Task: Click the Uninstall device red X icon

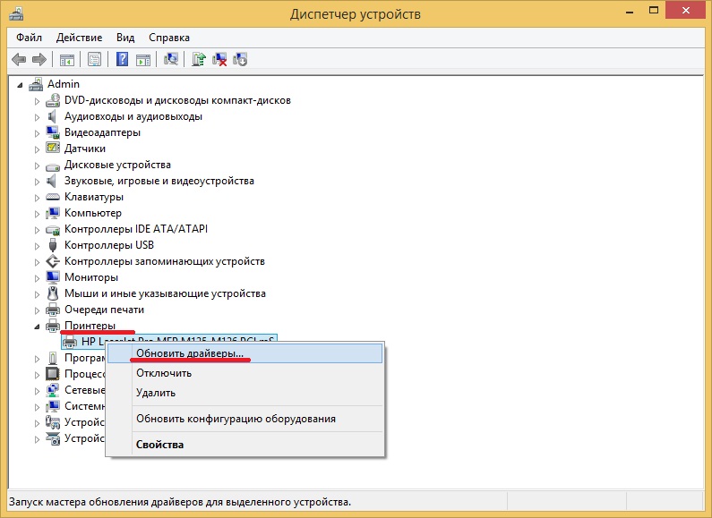Action: click(x=219, y=59)
